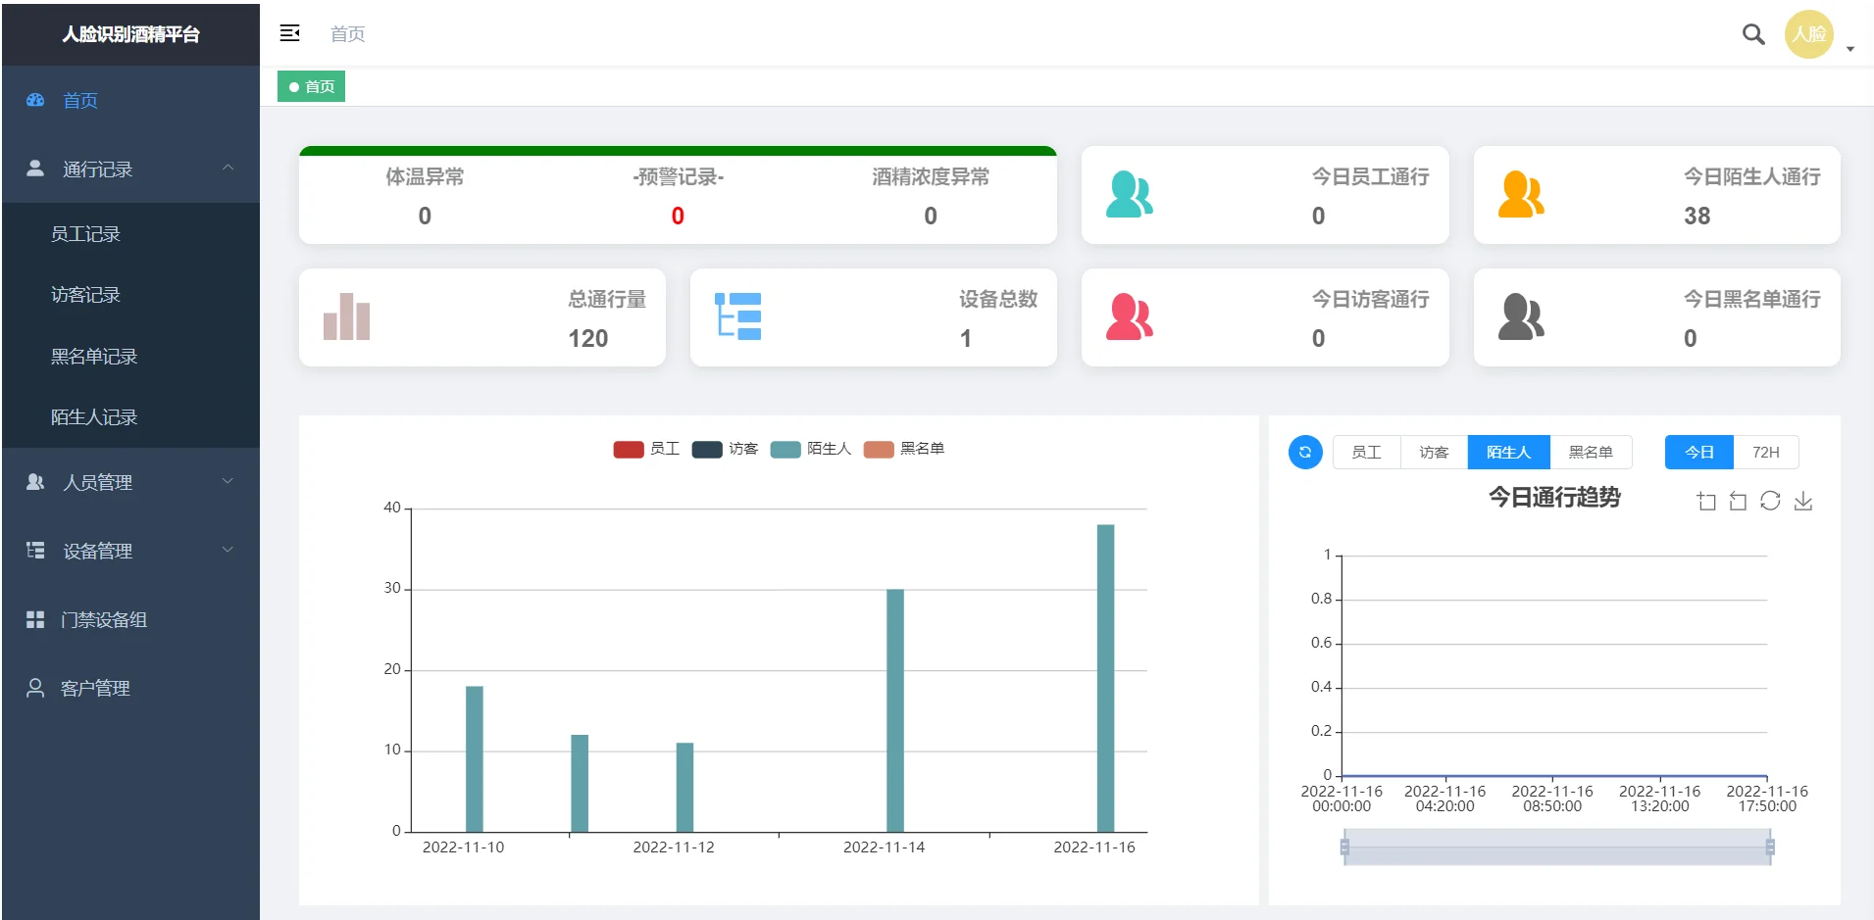Click the left handle of the time range slider
Image resolution: width=1874 pixels, height=920 pixels.
(1344, 847)
